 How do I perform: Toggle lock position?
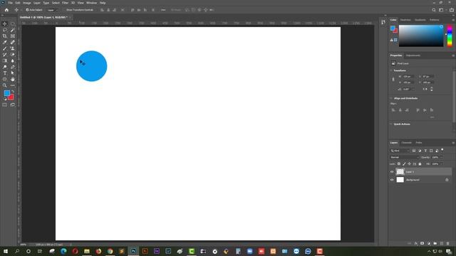point(409,164)
